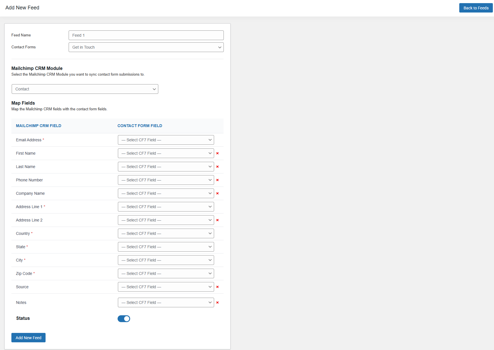
Task: Select CF7 field for Country
Action: tap(166, 233)
